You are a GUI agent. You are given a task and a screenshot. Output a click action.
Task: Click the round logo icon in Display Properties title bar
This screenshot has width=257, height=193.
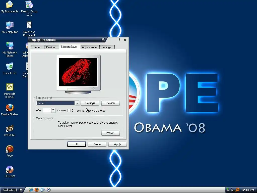(103, 39)
